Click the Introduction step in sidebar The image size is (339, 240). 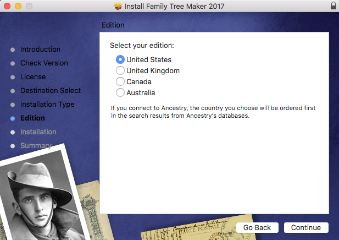pyautogui.click(x=41, y=50)
